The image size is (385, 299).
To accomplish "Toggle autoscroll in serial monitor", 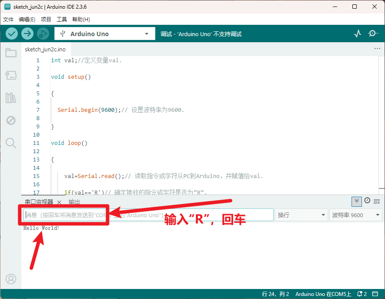I will (357, 202).
